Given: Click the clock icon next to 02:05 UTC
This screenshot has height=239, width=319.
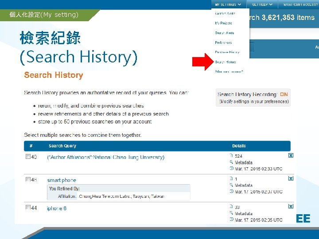Looking at the screenshot, I should pos(231,219).
